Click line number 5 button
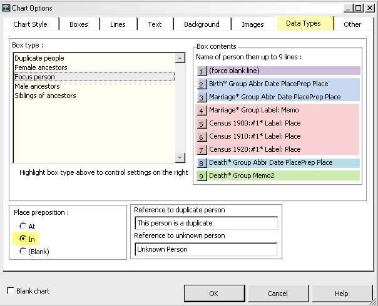The image size is (378, 306). pos(202,124)
